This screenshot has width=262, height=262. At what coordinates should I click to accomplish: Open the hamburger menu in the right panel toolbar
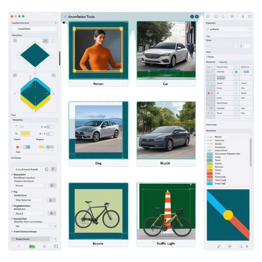pyautogui.click(x=208, y=16)
